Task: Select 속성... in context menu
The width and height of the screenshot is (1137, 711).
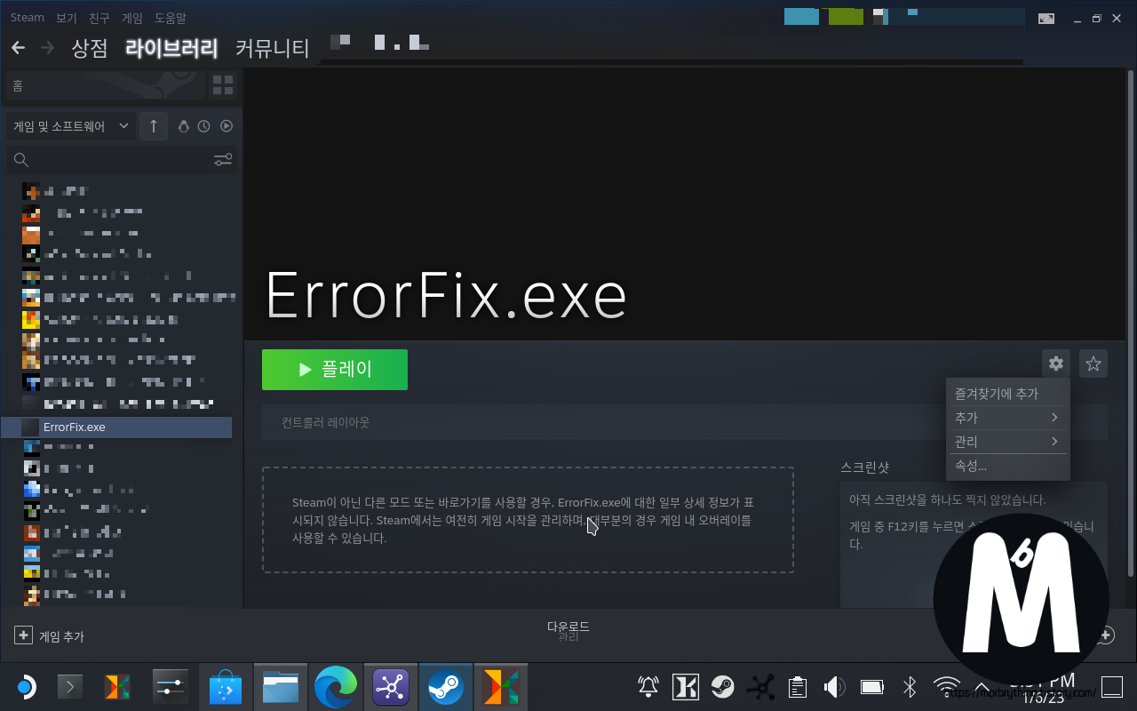Action: pos(1008,467)
